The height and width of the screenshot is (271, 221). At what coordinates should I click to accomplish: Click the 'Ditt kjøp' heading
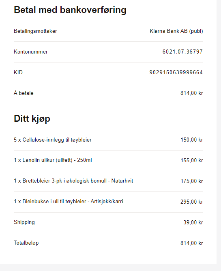pos(32,119)
